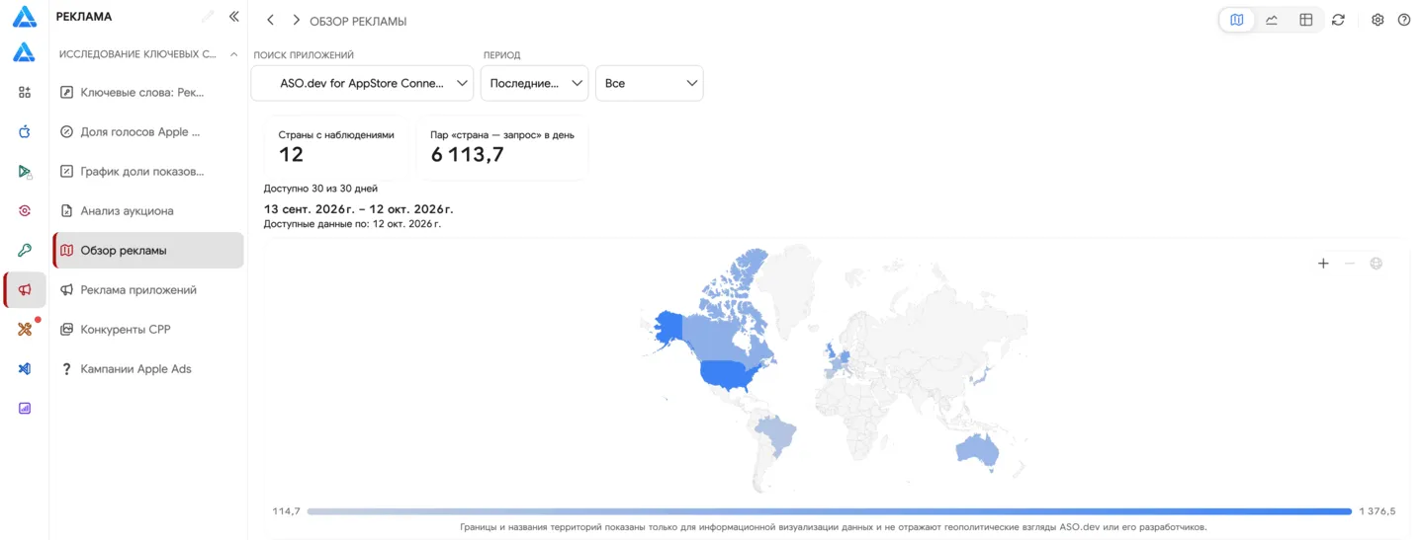Viewport: 1424px width, 540px height.
Task: Select the red megaphone ads rail icon
Action: tap(25, 289)
